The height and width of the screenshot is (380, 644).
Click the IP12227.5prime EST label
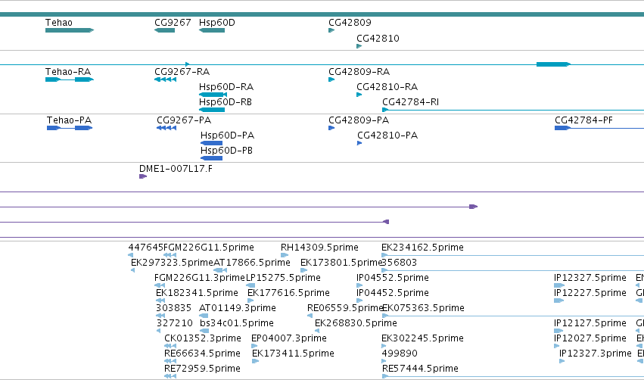[590, 293]
